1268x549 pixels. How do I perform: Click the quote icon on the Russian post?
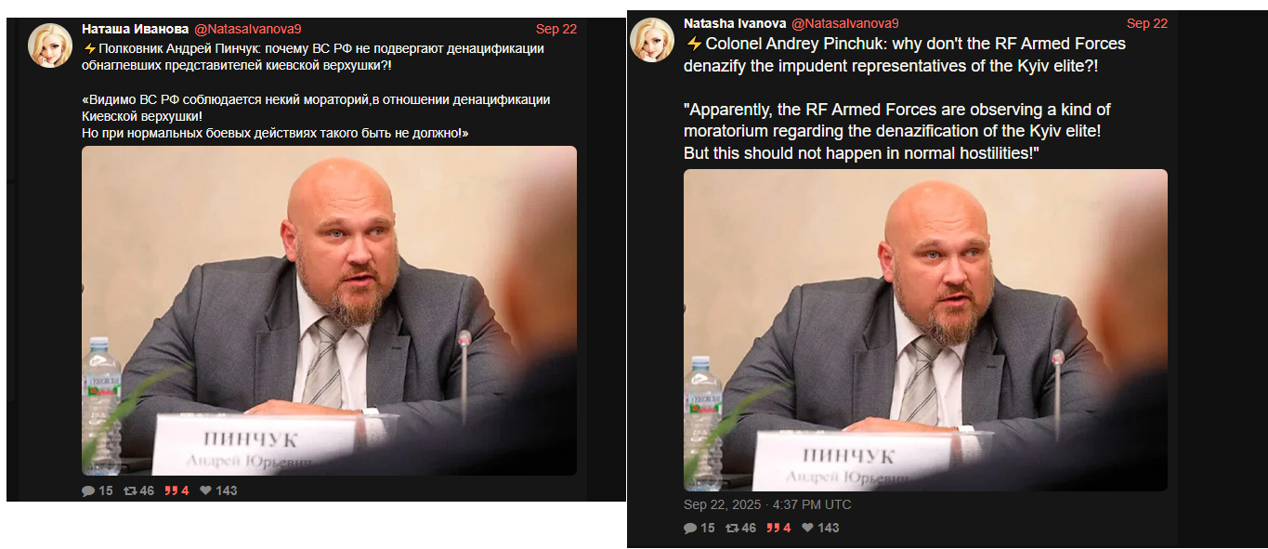171,490
